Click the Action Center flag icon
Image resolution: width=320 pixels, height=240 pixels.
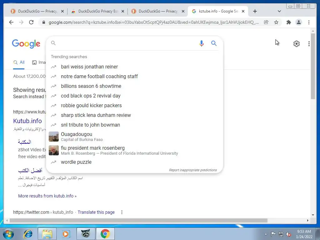(x=273, y=234)
